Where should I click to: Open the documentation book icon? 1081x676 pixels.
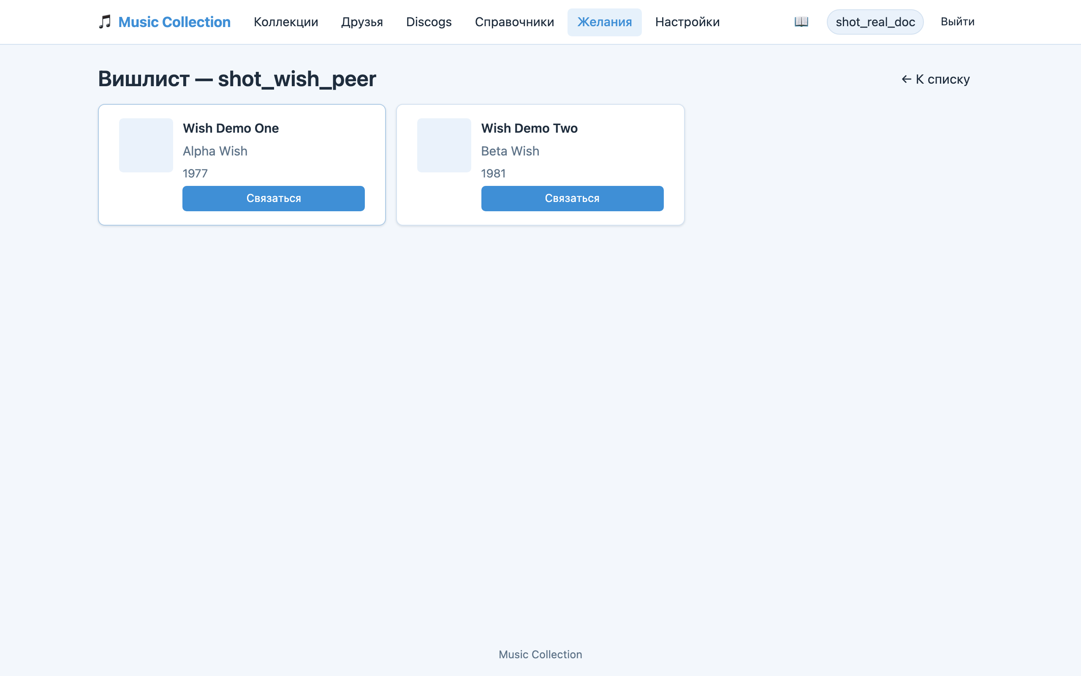[801, 22]
